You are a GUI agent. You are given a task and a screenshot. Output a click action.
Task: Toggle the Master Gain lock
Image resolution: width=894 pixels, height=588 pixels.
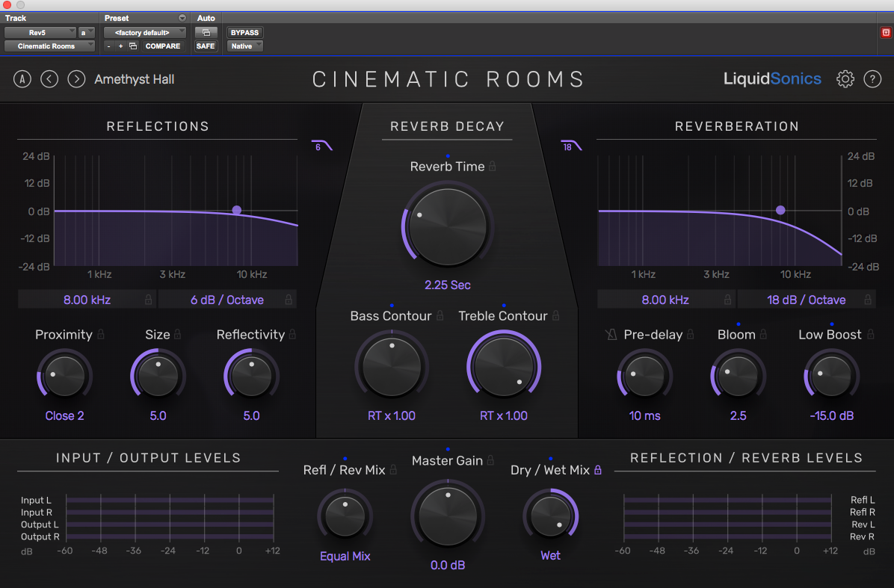(x=490, y=460)
